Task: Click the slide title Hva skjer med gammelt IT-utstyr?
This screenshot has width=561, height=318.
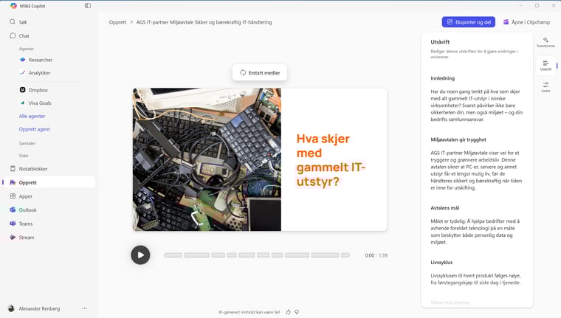Action: tap(331, 160)
